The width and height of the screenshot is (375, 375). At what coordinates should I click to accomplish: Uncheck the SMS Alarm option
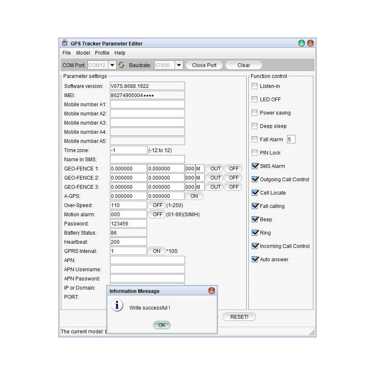pos(255,166)
